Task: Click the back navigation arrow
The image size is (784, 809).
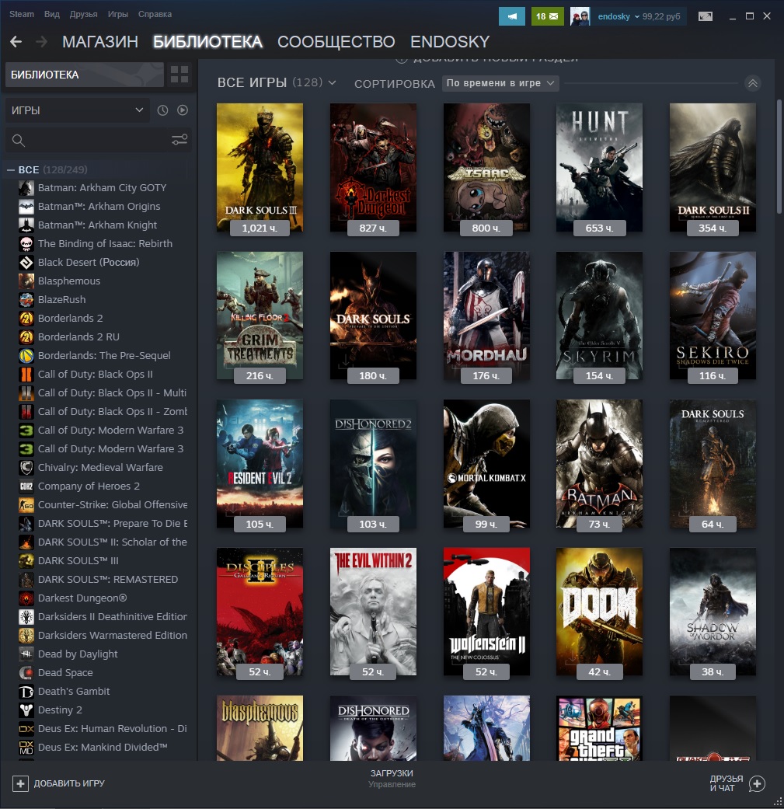Action: click(16, 41)
